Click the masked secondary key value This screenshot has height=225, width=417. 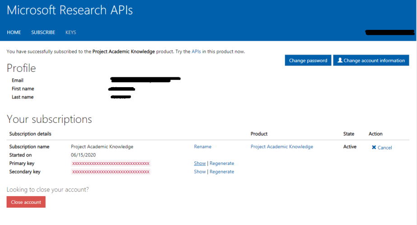click(111, 172)
